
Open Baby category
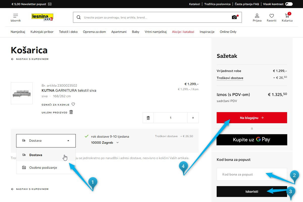[x=136, y=32]
